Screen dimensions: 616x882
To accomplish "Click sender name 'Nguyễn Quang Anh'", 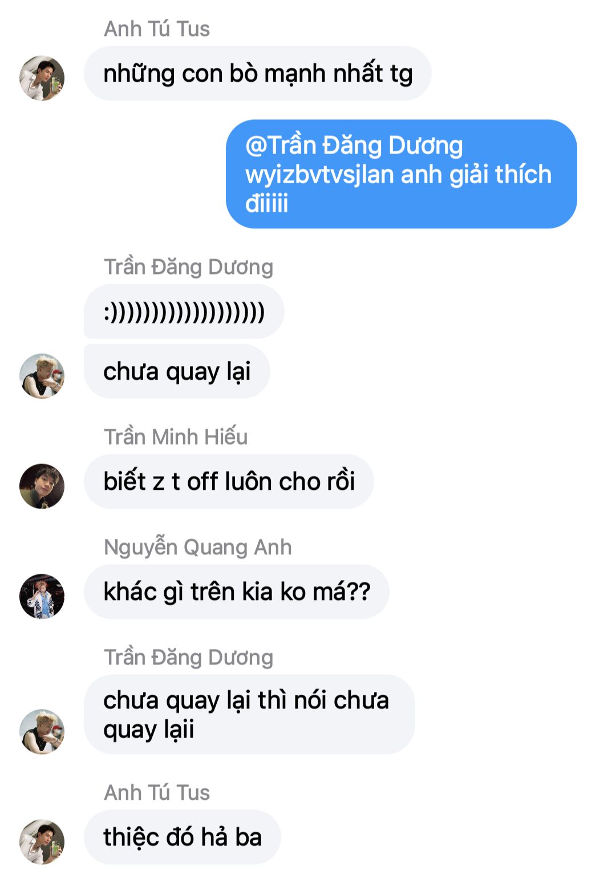I will pyautogui.click(x=197, y=547).
